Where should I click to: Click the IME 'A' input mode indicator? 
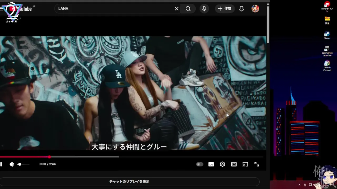pos(305,185)
